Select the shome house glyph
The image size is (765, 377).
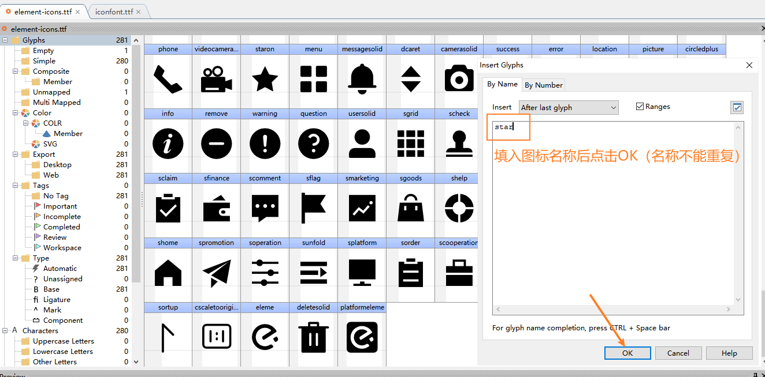pos(168,273)
